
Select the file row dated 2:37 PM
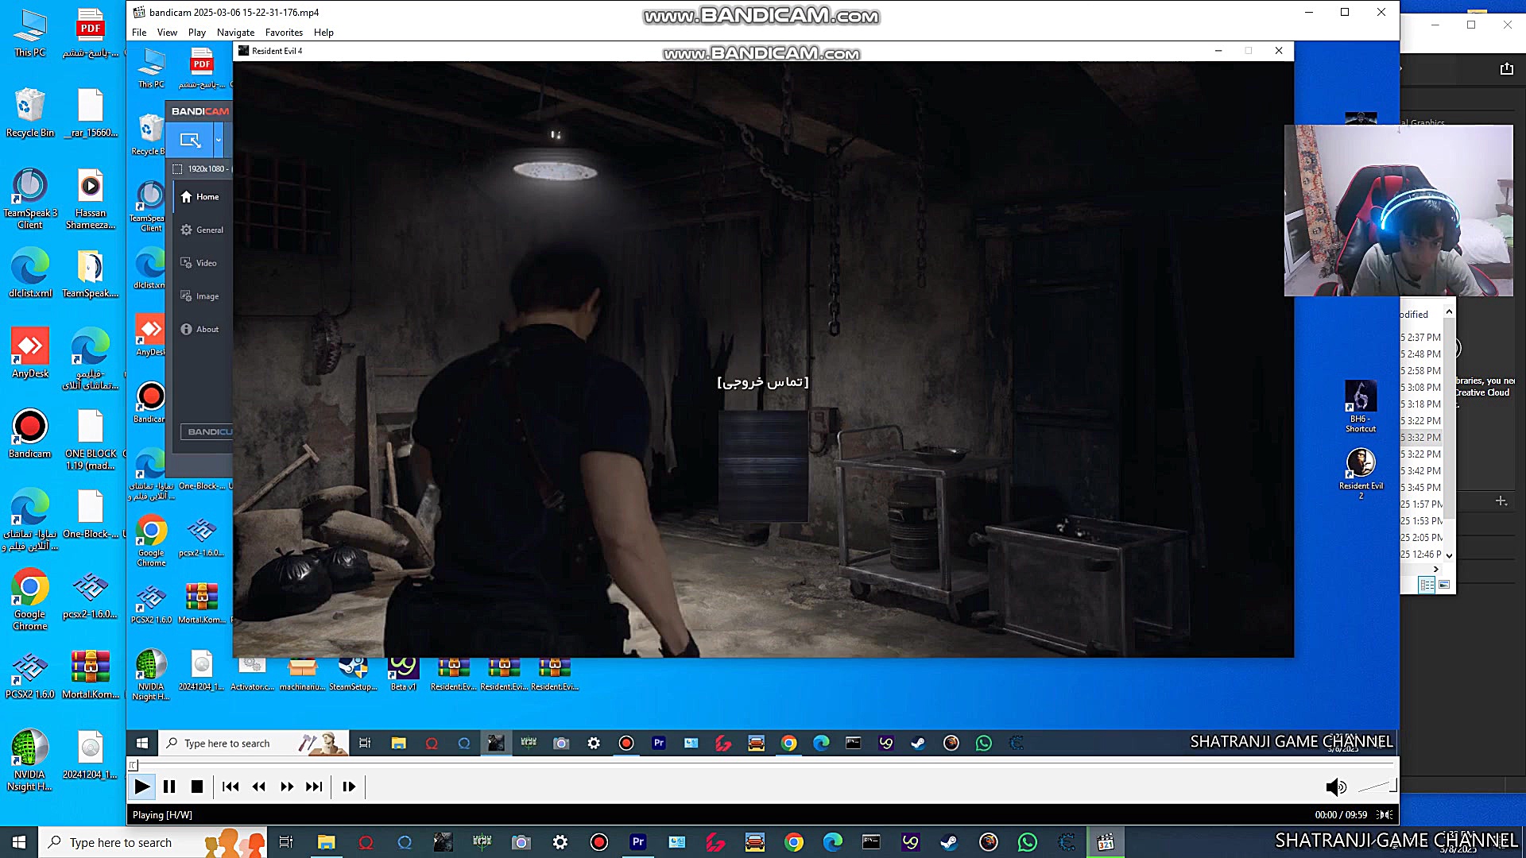1421,338
